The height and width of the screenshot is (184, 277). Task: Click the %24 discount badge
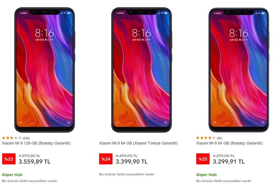[106, 159]
